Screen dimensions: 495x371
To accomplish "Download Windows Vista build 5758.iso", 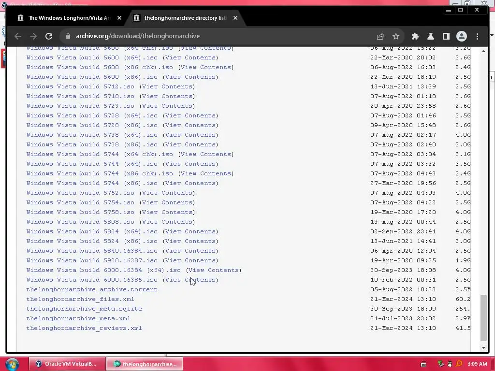I will pos(80,213).
